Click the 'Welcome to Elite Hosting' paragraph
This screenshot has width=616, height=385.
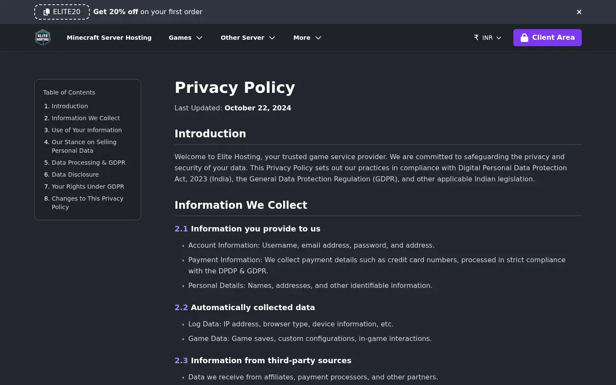371,168
